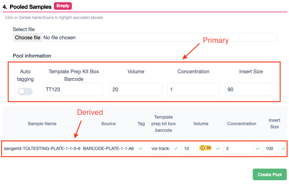
Task: Toggle the Auto tagging switch
Action: (25, 92)
